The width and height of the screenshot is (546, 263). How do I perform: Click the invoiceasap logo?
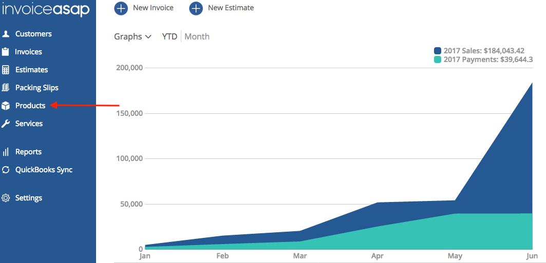point(46,10)
